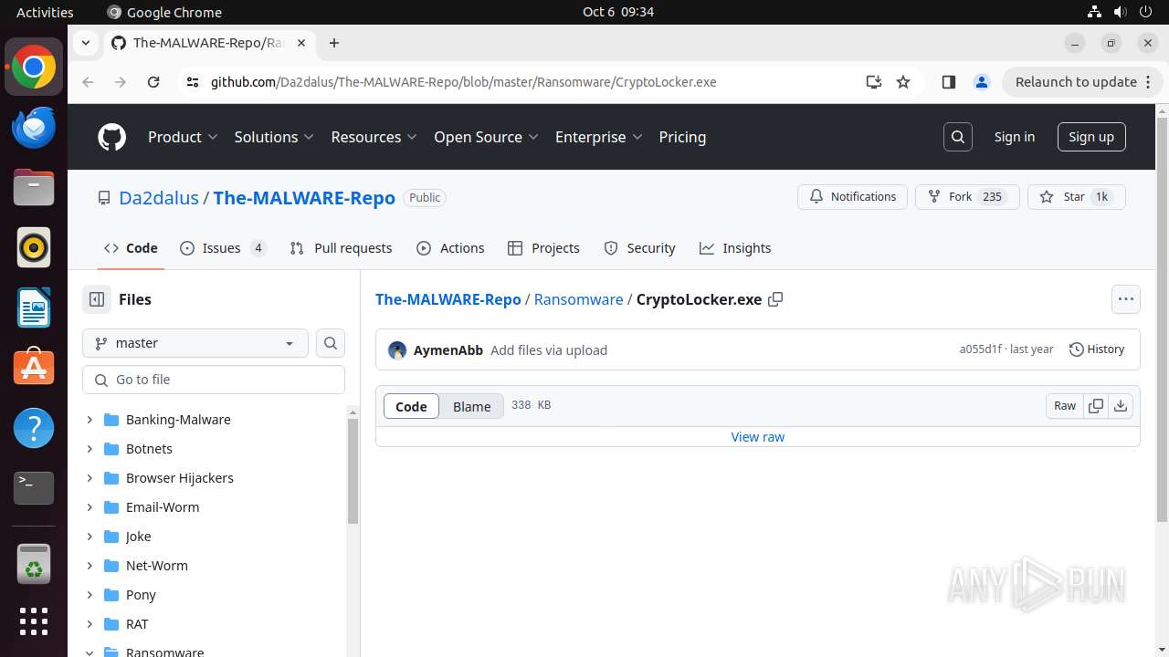Open the Raw file button
The width and height of the screenshot is (1169, 657).
click(1065, 406)
